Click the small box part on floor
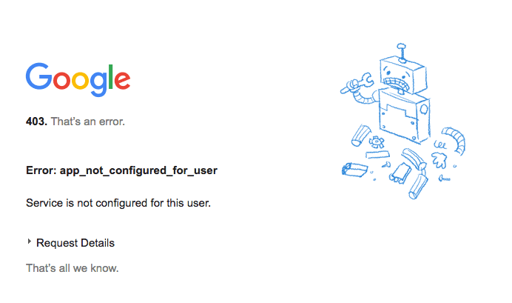 tap(354, 170)
